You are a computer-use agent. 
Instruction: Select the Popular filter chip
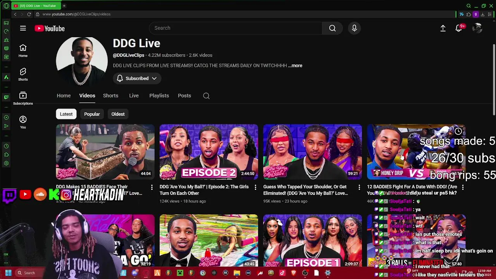coord(92,114)
